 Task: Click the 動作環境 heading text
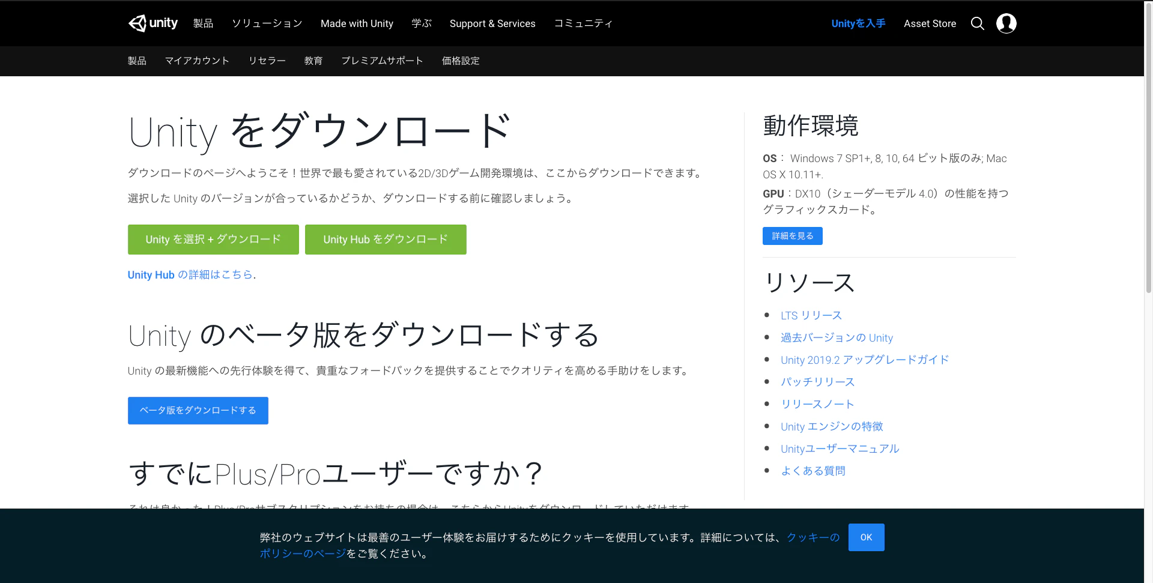pyautogui.click(x=811, y=126)
